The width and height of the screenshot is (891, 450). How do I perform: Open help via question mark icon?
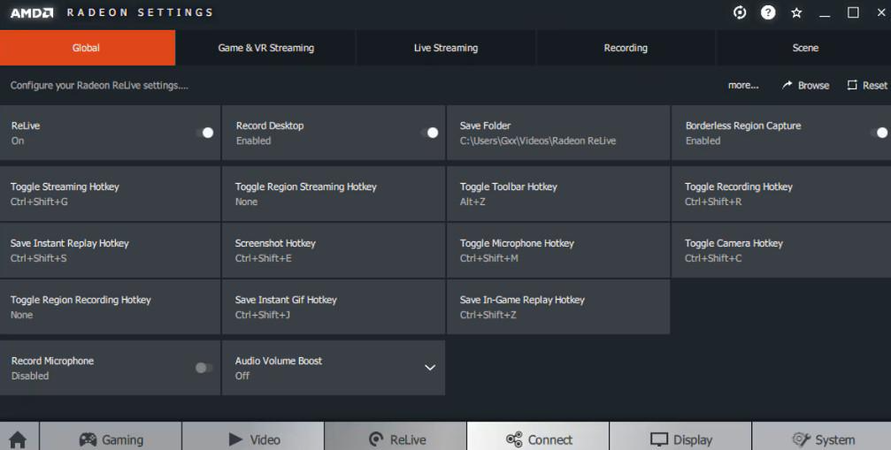768,12
